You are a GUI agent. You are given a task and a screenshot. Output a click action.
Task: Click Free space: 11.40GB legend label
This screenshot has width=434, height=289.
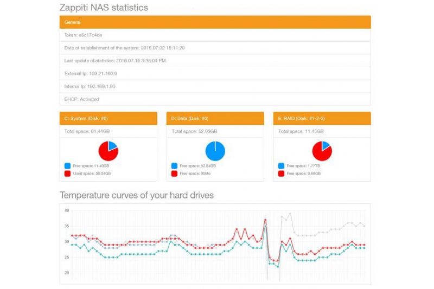click(x=91, y=166)
